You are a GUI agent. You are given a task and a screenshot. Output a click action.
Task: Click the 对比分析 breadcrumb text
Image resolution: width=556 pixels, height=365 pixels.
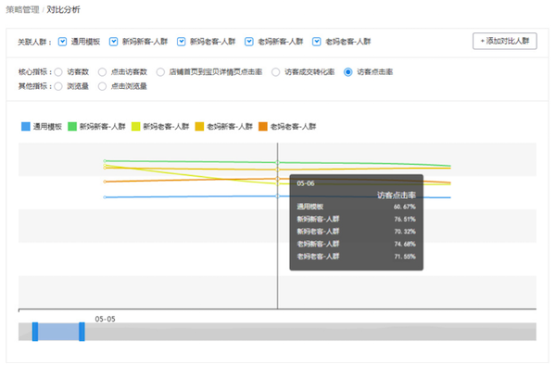(x=63, y=9)
